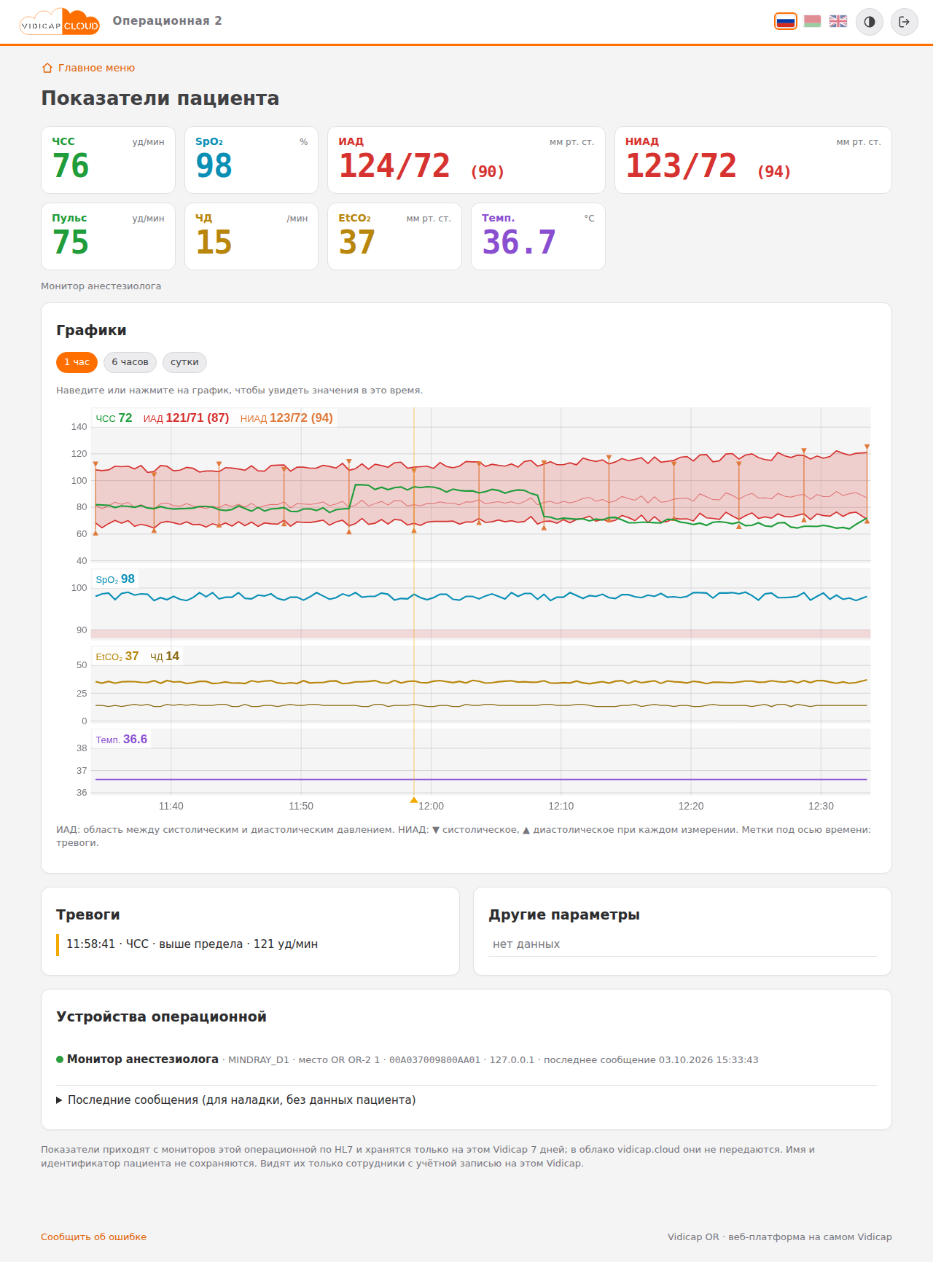Click the Темп. 36.7 card
Screen dimensions: 933x1262
538,237
